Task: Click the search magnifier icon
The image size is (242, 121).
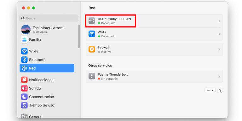Action: click(x=23, y=18)
